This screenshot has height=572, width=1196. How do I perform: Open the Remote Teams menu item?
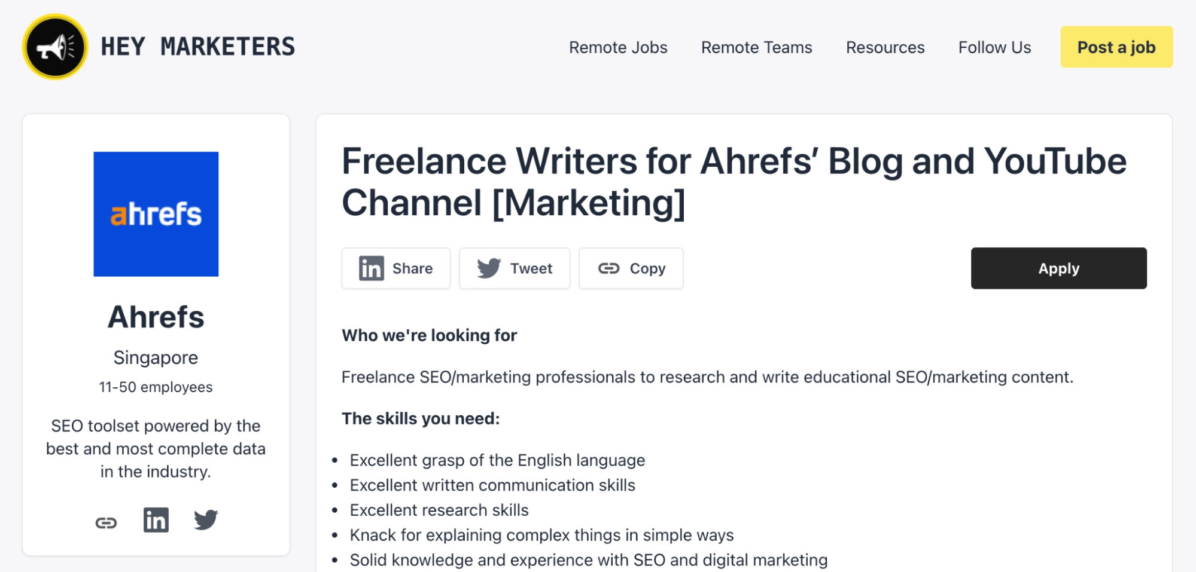756,47
